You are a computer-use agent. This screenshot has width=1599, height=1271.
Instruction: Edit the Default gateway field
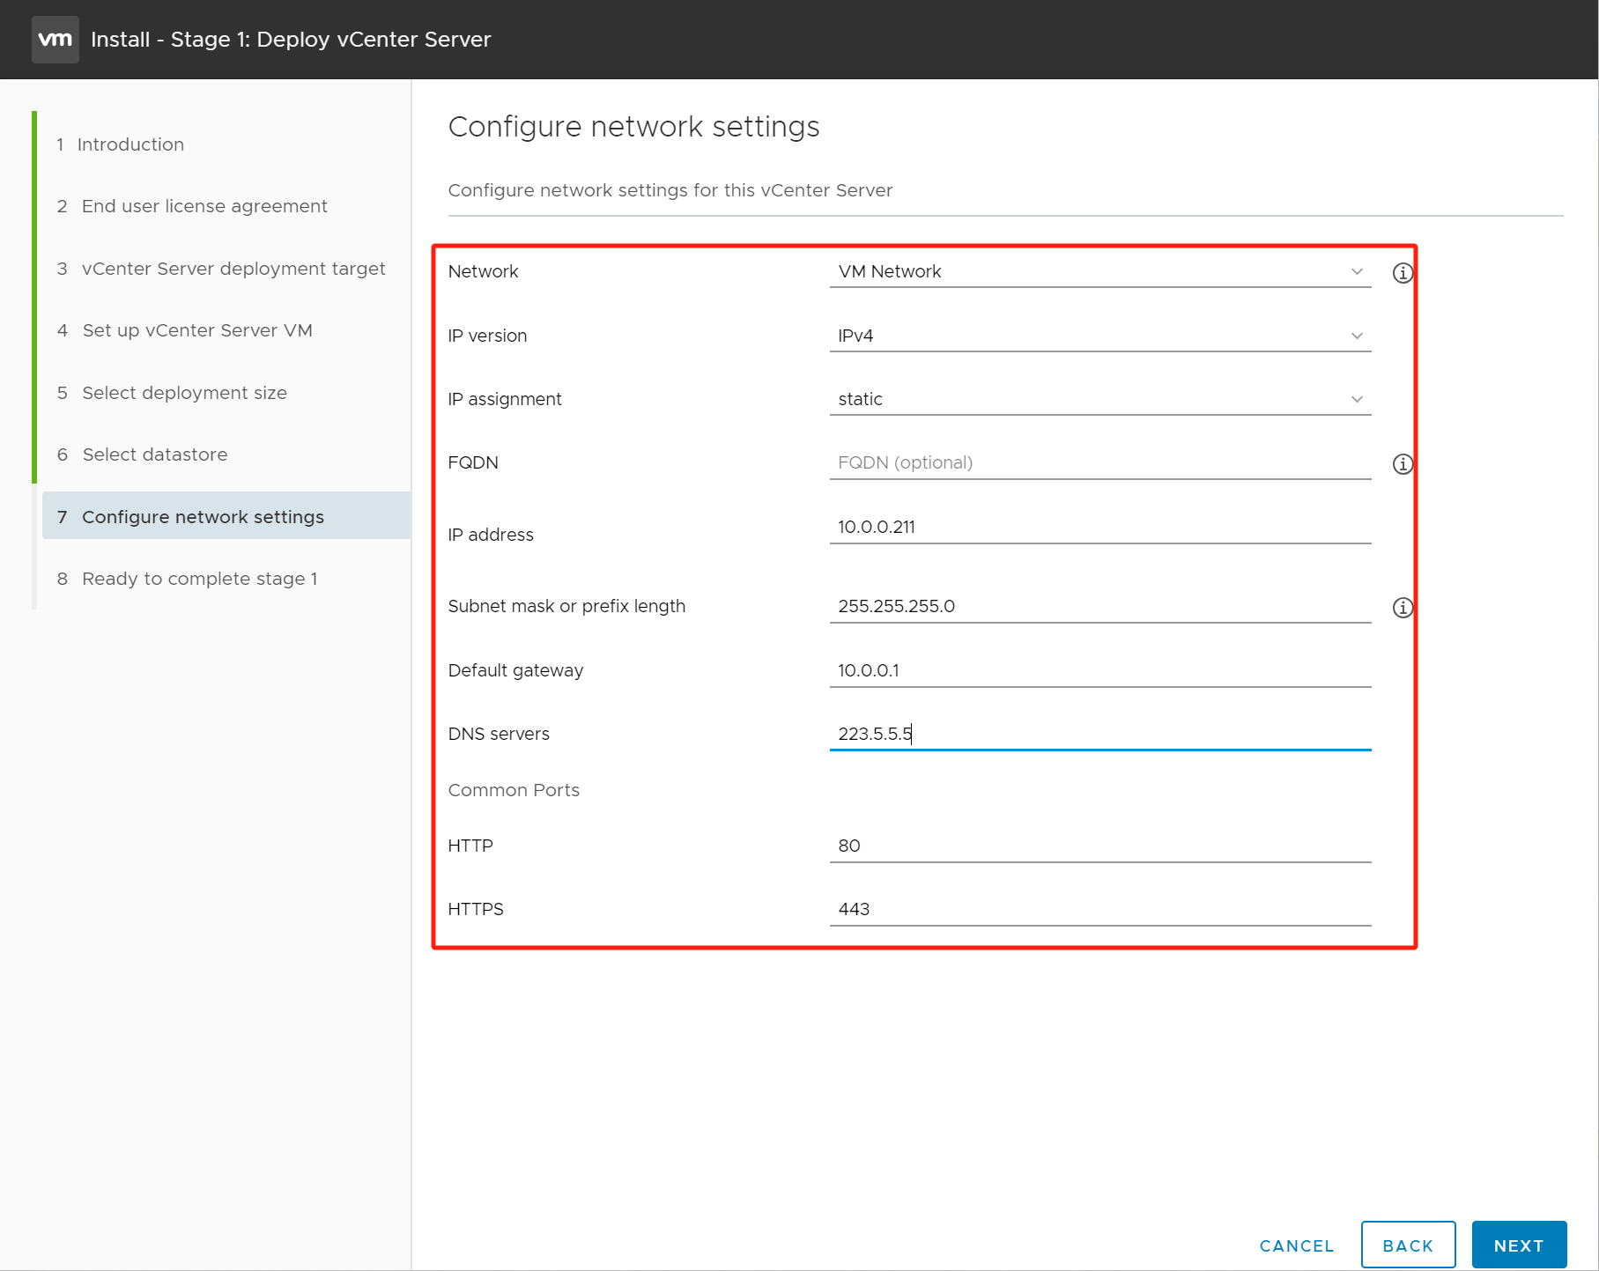click(x=1099, y=671)
